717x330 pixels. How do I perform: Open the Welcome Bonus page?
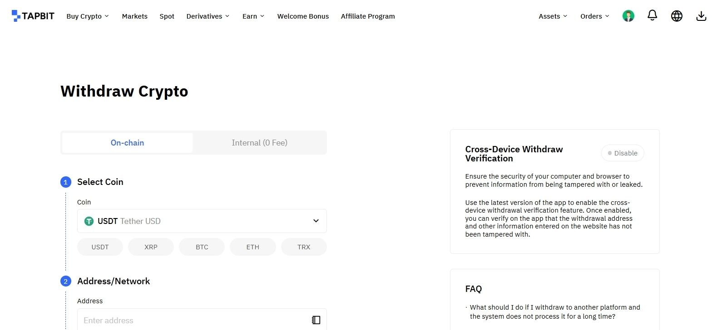303,16
